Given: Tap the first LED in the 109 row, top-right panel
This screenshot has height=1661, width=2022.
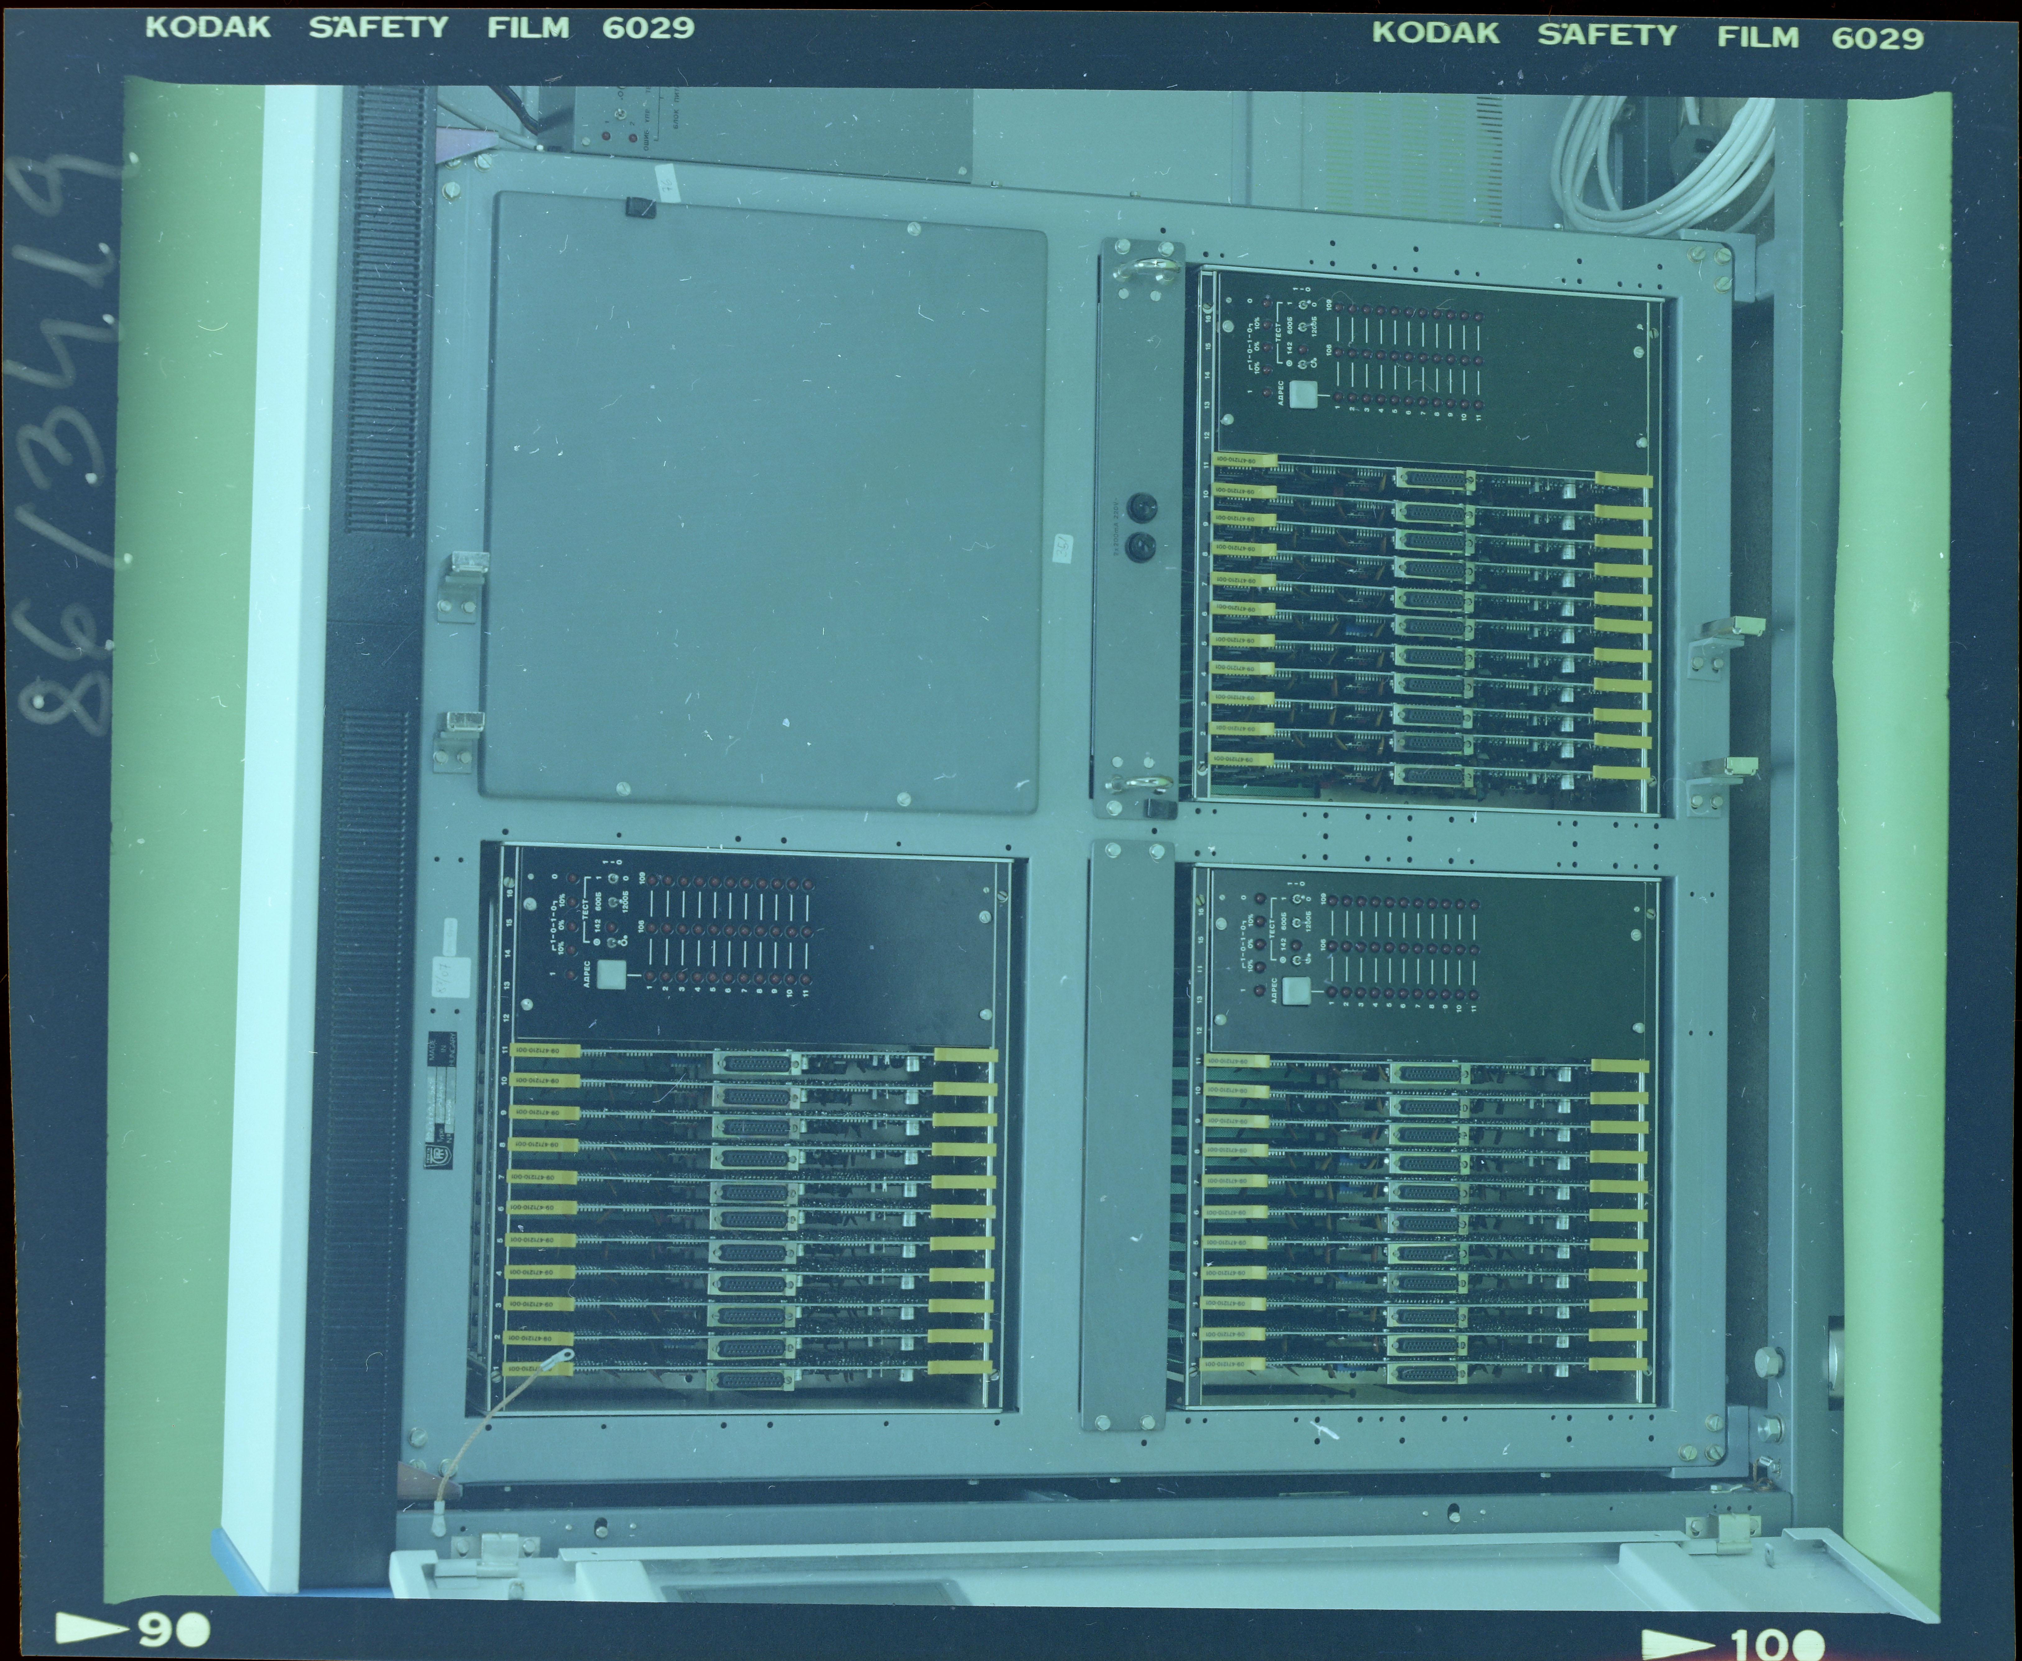Looking at the screenshot, I should [x=1339, y=308].
